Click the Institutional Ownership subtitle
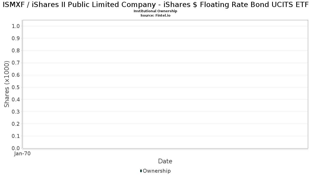Screen dimensions: 311x175 [155, 11]
